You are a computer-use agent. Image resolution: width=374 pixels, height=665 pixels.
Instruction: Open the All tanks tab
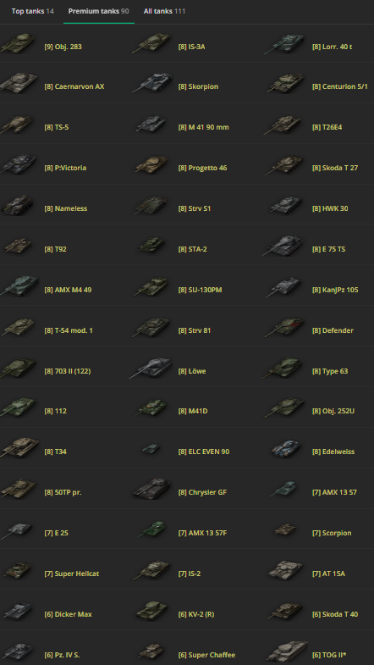pyautogui.click(x=164, y=11)
